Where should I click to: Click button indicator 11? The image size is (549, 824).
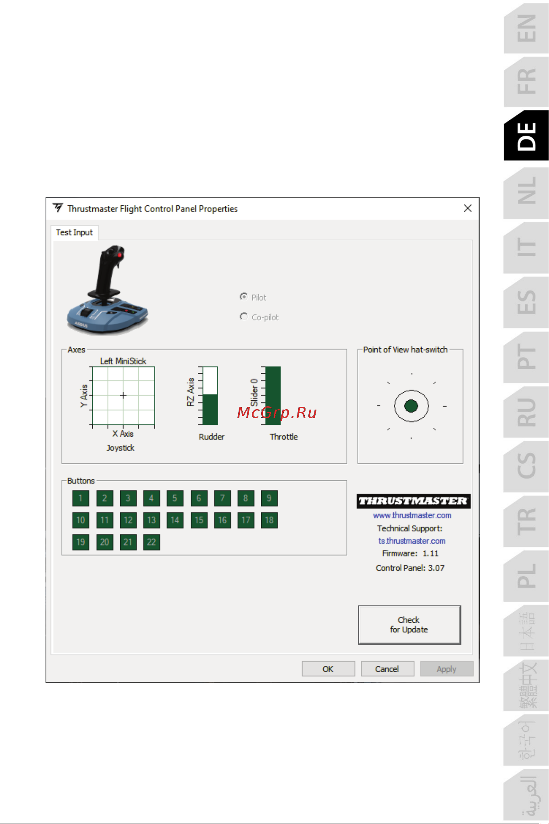[104, 520]
